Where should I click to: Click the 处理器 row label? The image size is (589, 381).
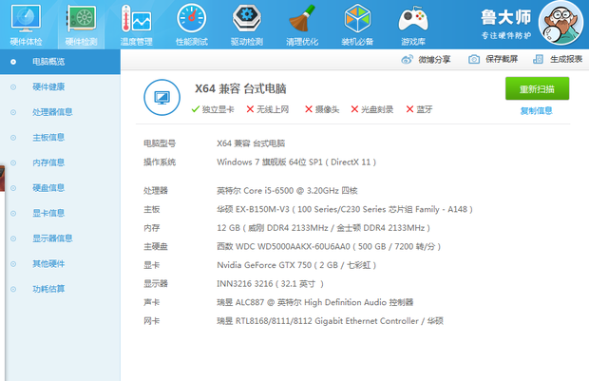156,190
